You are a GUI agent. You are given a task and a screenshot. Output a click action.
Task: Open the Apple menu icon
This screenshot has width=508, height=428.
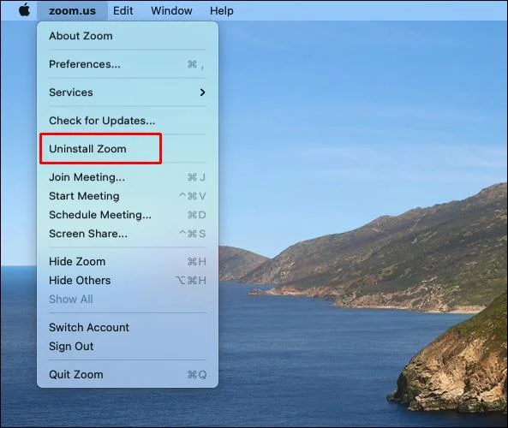[24, 10]
